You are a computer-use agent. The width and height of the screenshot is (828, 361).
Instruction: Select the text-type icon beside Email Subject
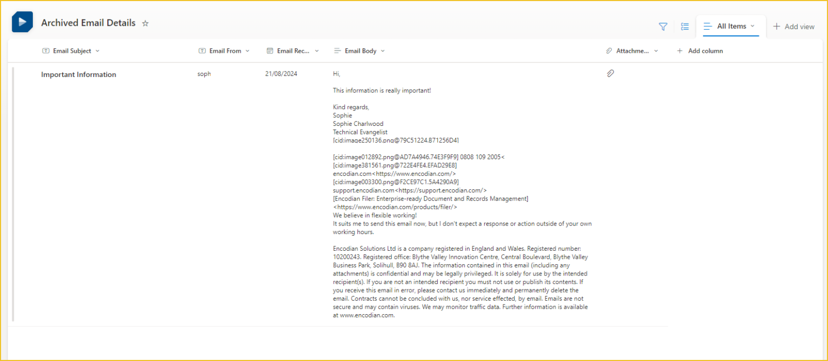pyautogui.click(x=46, y=50)
